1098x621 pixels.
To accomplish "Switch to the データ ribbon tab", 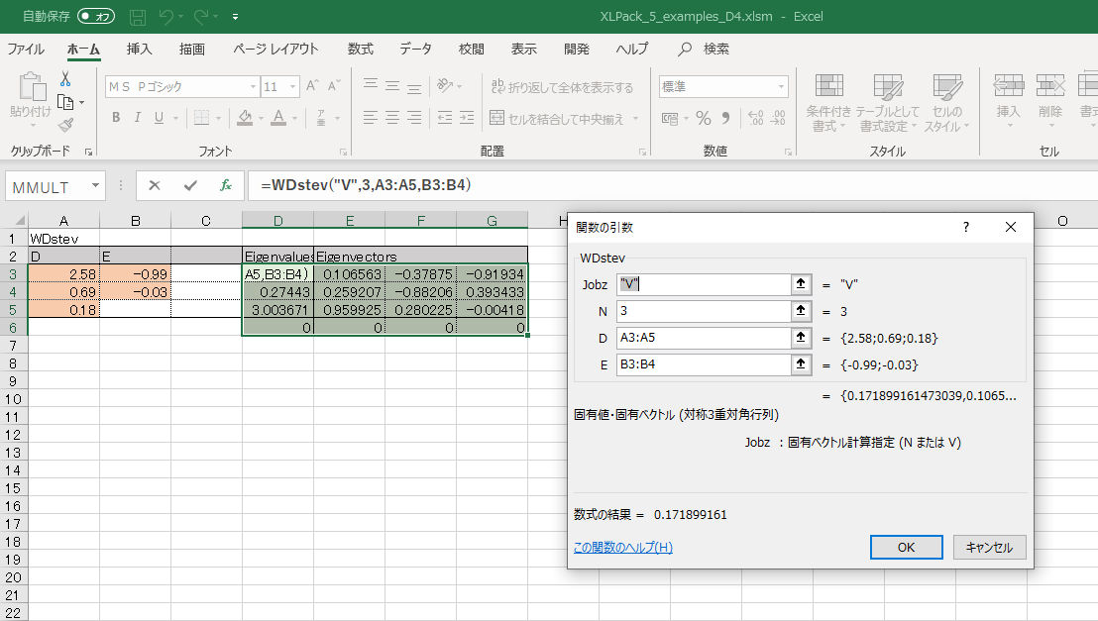I will point(415,49).
